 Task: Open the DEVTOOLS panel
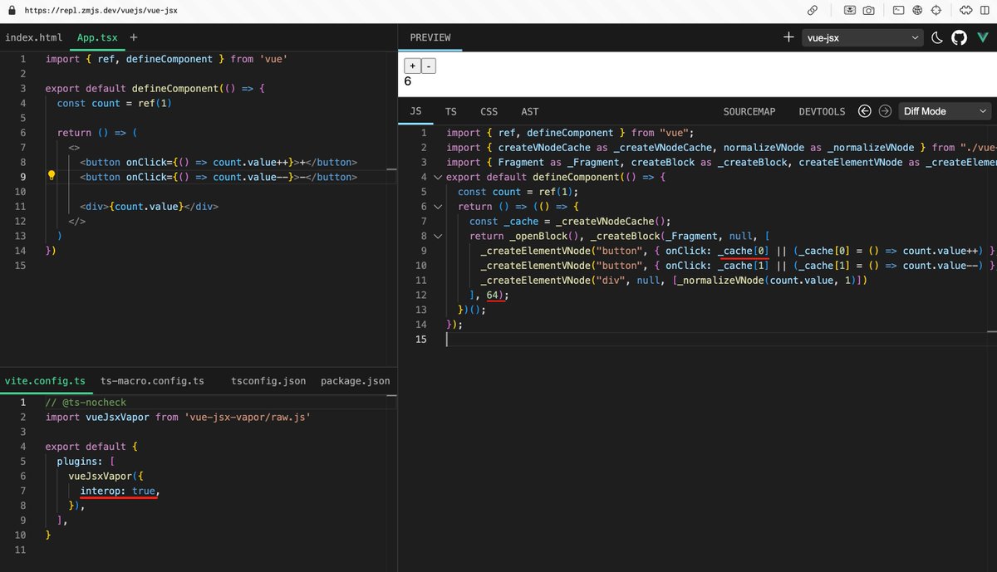tap(823, 111)
